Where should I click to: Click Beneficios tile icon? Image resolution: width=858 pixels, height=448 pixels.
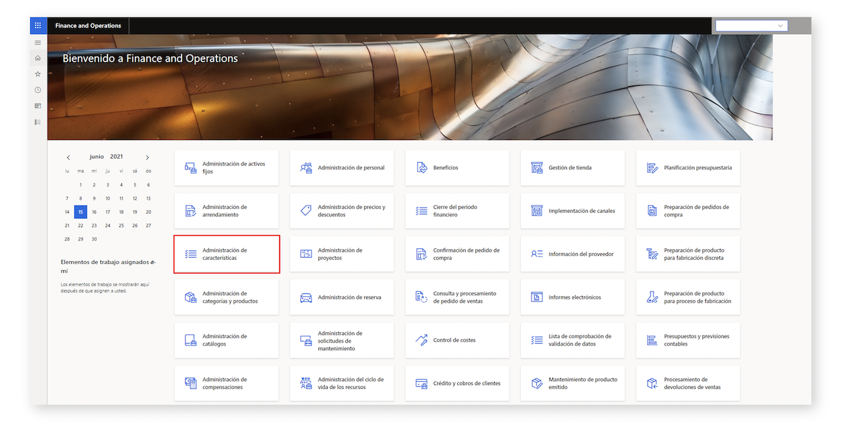click(x=422, y=168)
